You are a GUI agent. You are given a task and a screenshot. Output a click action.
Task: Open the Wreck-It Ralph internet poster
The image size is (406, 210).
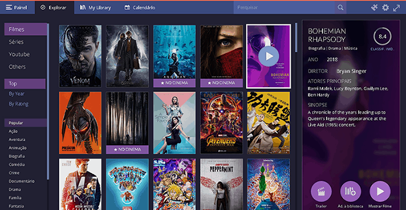[x=128, y=185]
